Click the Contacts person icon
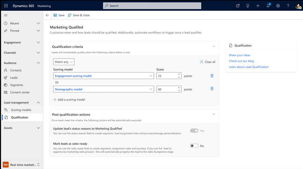The image size is (303, 169). point(6,70)
